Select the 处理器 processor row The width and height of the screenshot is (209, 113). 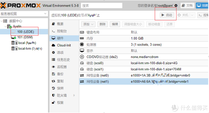tap(144, 45)
